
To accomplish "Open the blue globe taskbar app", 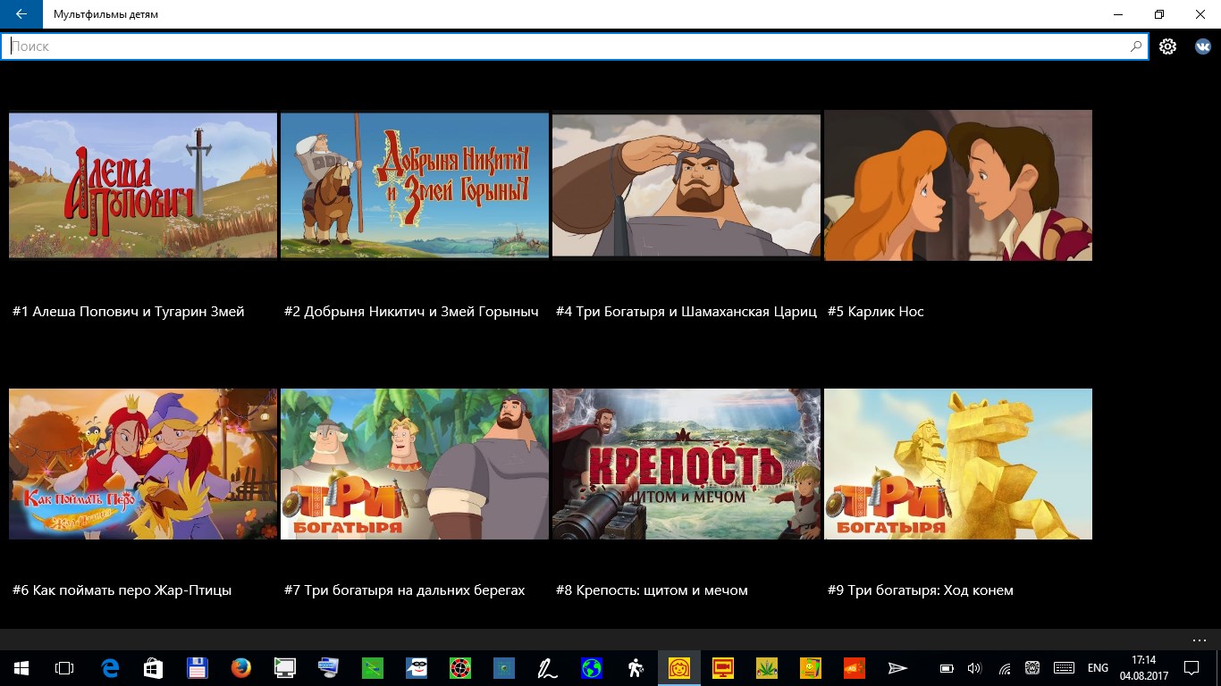I will pyautogui.click(x=592, y=668).
